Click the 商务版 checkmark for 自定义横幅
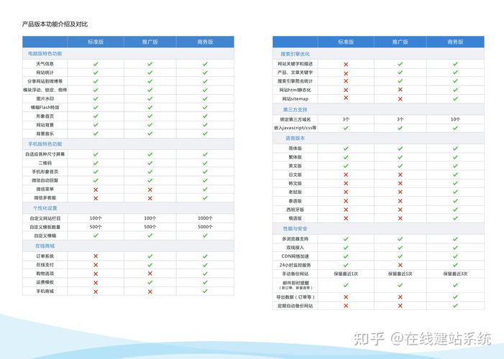Viewport: 504px width, 359px height. pos(205,236)
